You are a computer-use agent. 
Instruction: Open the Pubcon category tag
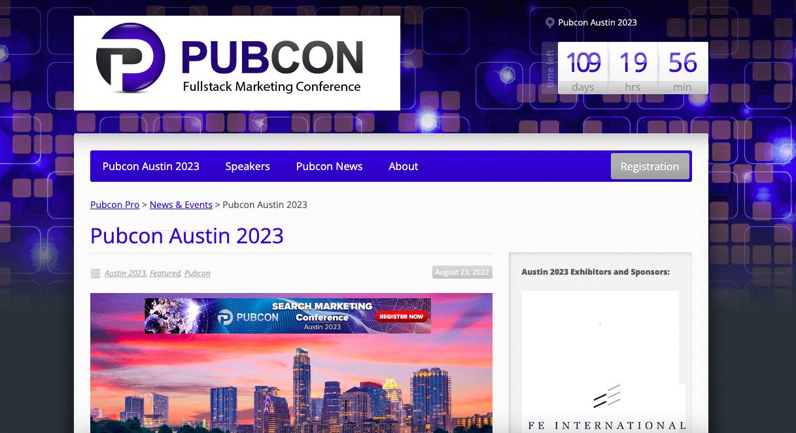198,273
